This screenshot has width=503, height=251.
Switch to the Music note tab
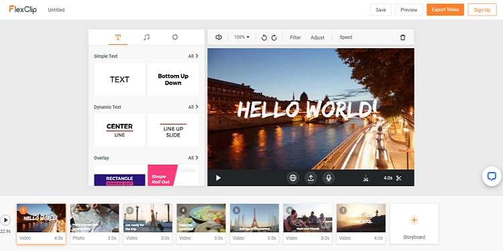pos(147,37)
